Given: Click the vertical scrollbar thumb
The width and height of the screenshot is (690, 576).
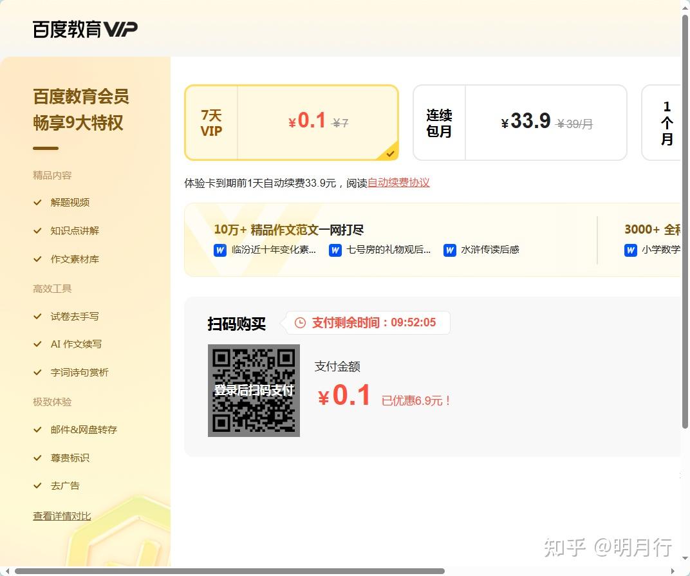Looking at the screenshot, I should 685,221.
